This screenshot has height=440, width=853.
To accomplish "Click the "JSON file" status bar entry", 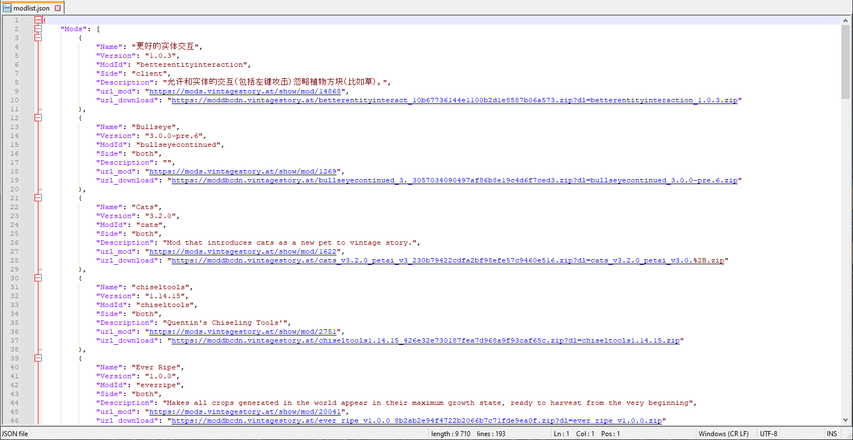I will pyautogui.click(x=15, y=434).
